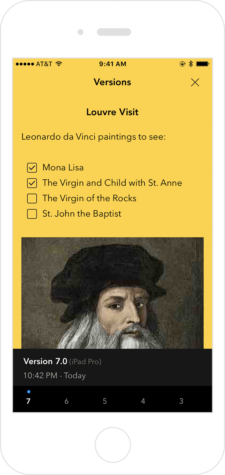Tap the Bluetooth status icon
This screenshot has width=225, height=475.
point(191,64)
